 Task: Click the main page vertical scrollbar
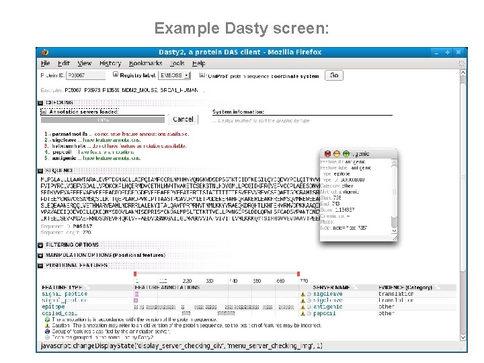coord(462,205)
